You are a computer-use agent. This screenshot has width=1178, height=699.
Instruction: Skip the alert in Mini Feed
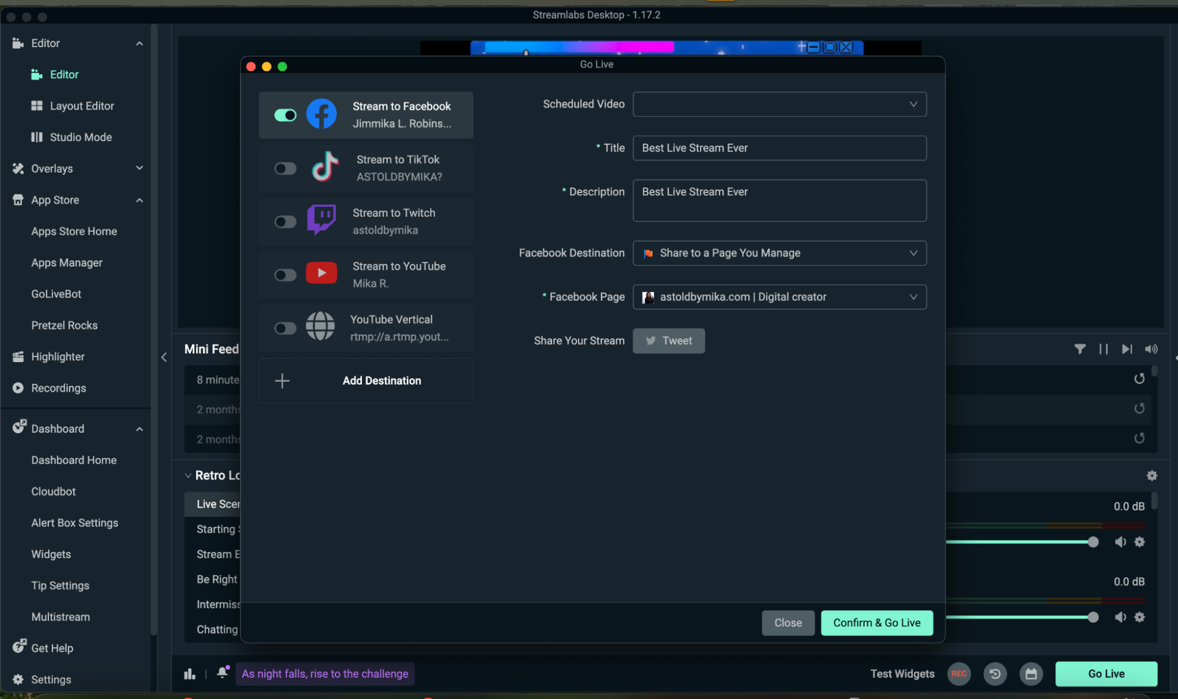coord(1127,349)
